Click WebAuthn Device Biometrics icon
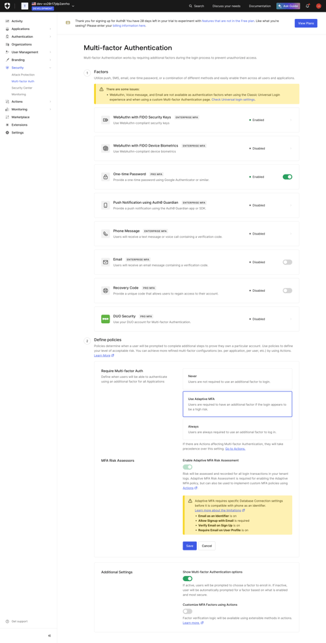Screen dimensions: 326x643 click(x=106, y=149)
